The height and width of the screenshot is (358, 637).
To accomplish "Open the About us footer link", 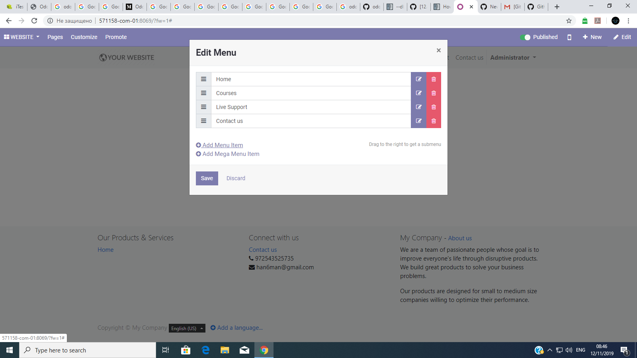I will point(460,238).
